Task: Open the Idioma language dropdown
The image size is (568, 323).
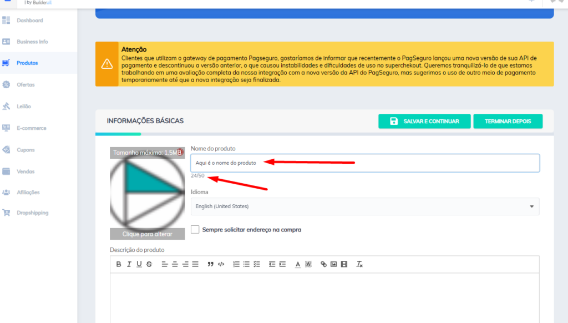Action: point(364,206)
